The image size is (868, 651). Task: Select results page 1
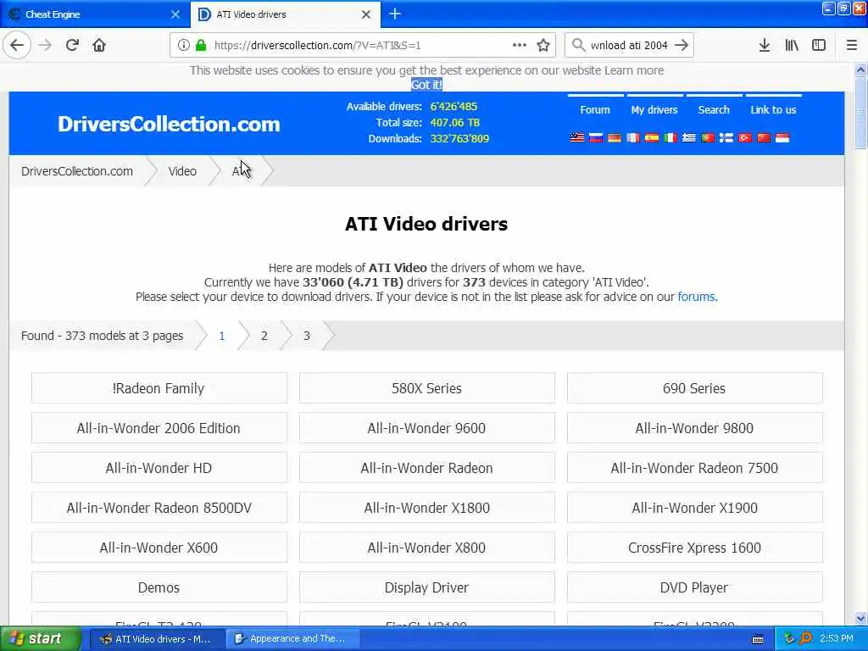pos(221,336)
